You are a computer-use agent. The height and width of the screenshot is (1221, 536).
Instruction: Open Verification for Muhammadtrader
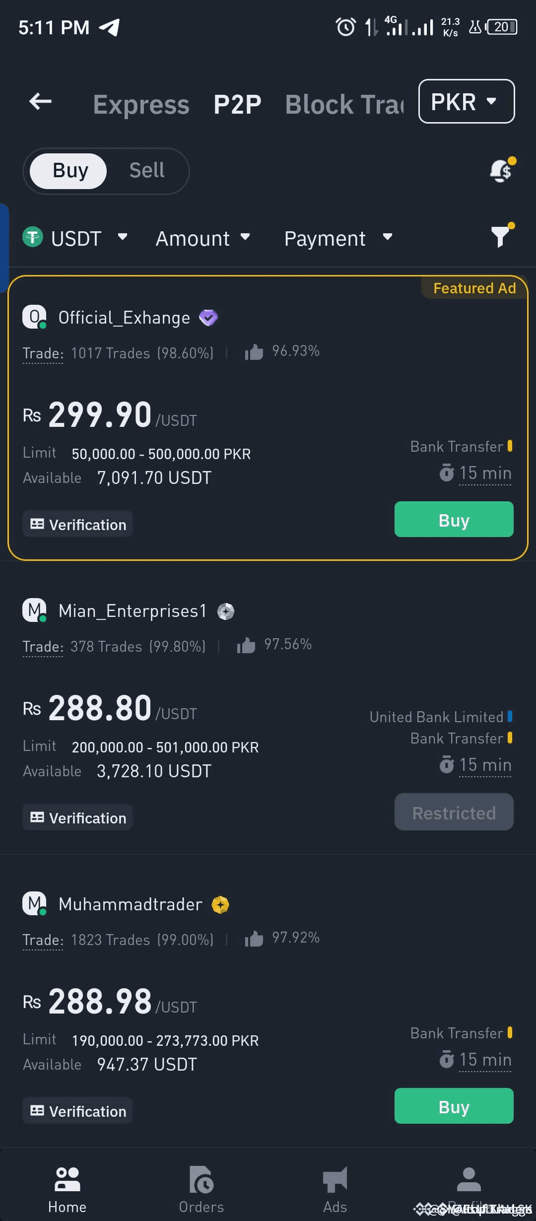[x=77, y=1110]
